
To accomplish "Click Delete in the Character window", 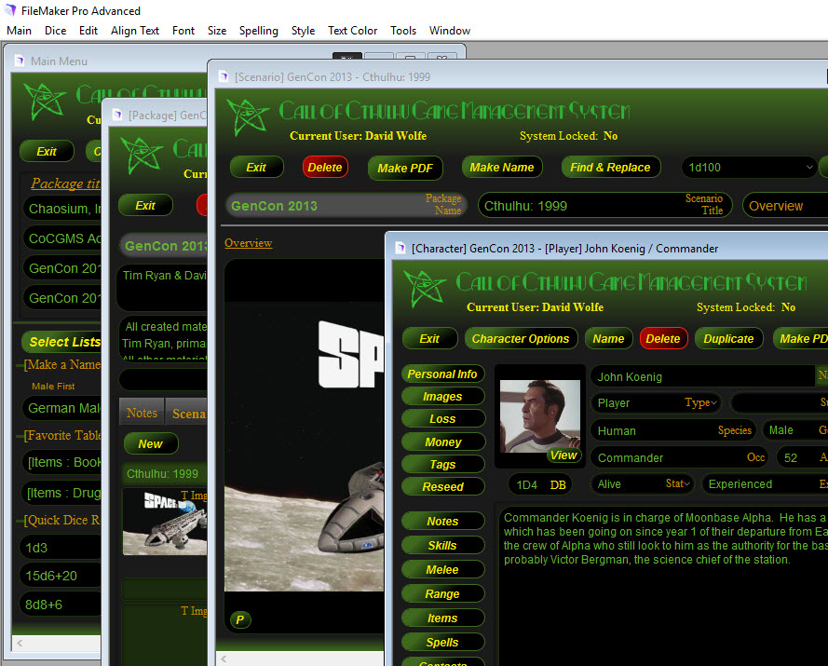I will 663,338.
